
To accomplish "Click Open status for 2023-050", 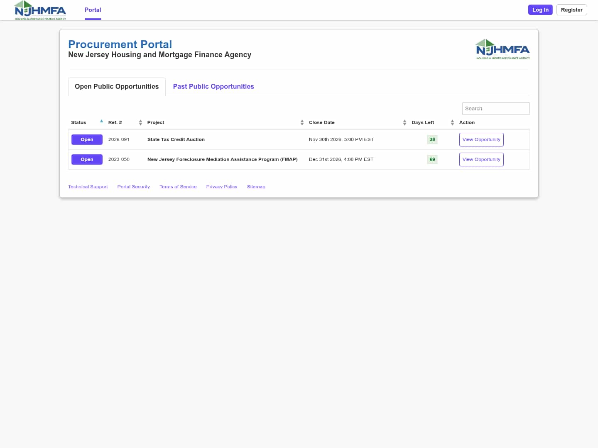I will point(87,159).
